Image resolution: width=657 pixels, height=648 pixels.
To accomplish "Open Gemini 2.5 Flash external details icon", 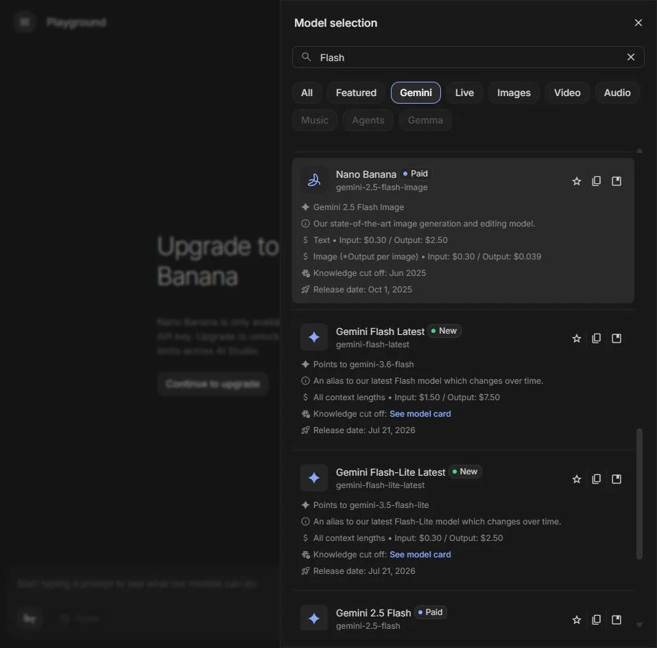I will point(617,619).
